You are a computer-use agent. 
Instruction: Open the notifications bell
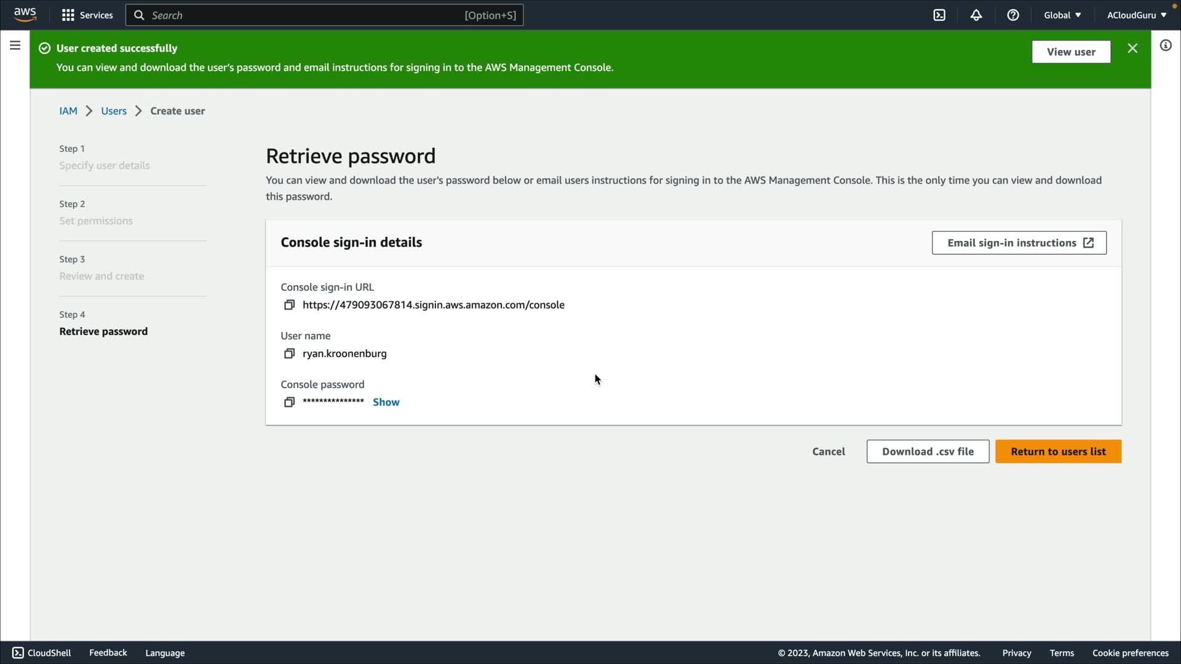tap(976, 15)
